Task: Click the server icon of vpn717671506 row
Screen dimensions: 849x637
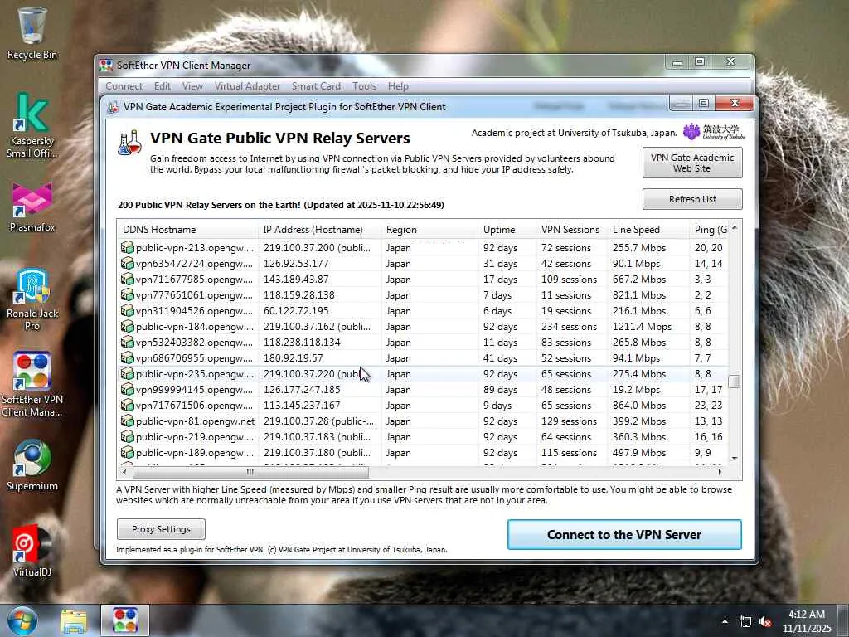Action: pyautogui.click(x=127, y=405)
